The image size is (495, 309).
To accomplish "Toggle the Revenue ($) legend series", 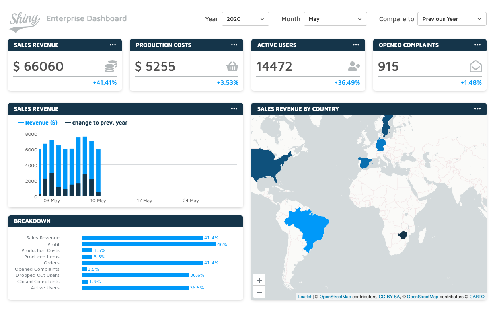I will pyautogui.click(x=38, y=123).
